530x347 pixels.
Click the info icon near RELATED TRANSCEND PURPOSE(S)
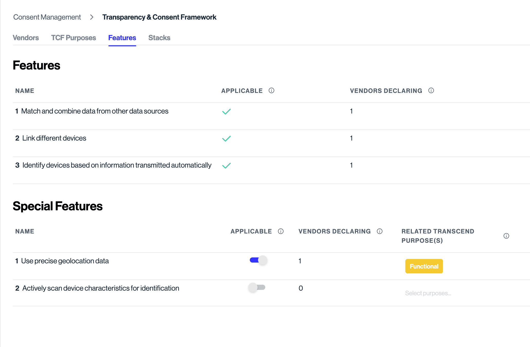[506, 236]
